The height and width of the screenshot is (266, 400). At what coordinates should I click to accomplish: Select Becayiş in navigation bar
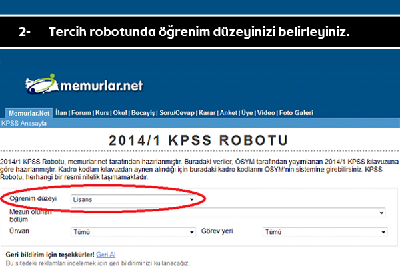pyautogui.click(x=143, y=113)
